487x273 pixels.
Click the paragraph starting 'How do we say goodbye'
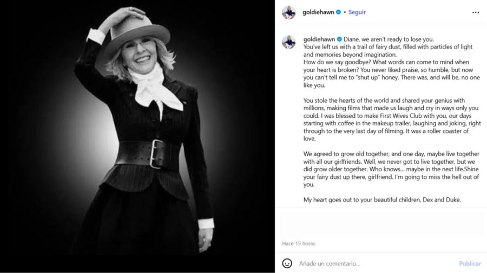[391, 74]
